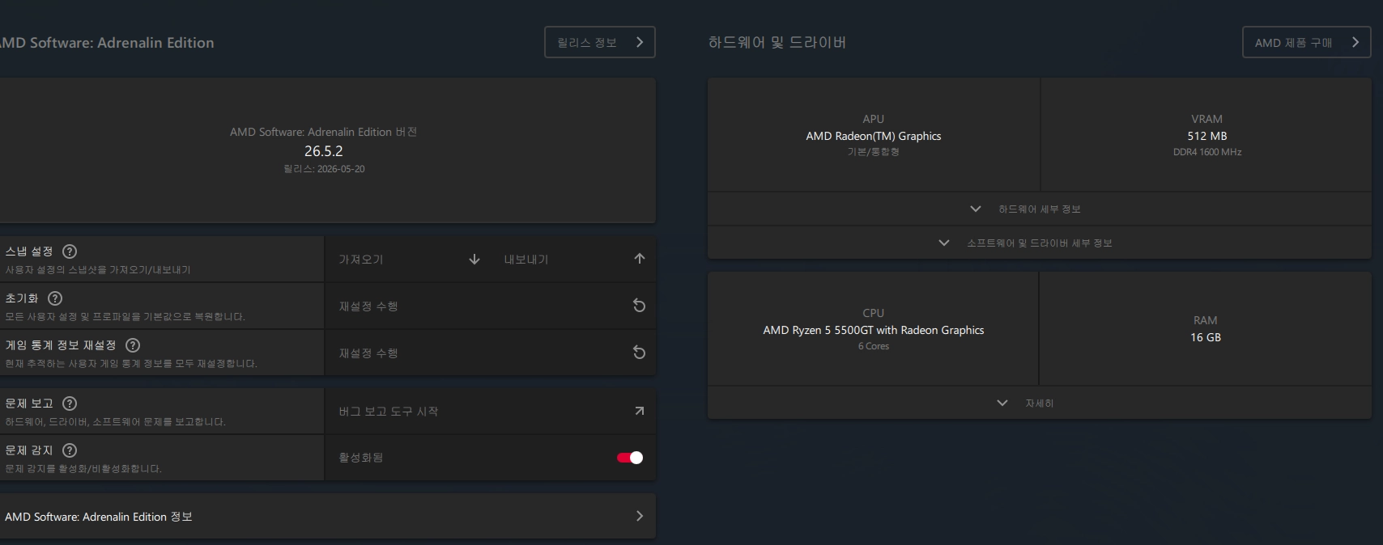
Task: Expand the 자세히 section under CPU
Action: [x=1040, y=403]
